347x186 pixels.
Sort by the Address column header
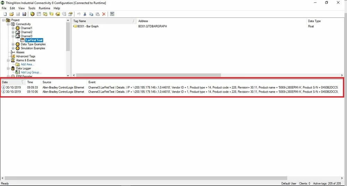pyautogui.click(x=221, y=21)
